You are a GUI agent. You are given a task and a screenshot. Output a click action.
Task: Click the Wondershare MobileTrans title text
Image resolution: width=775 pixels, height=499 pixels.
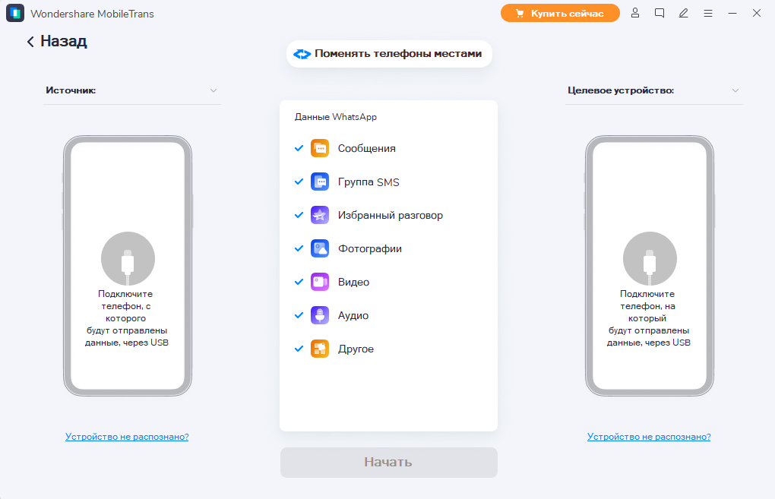(x=93, y=14)
